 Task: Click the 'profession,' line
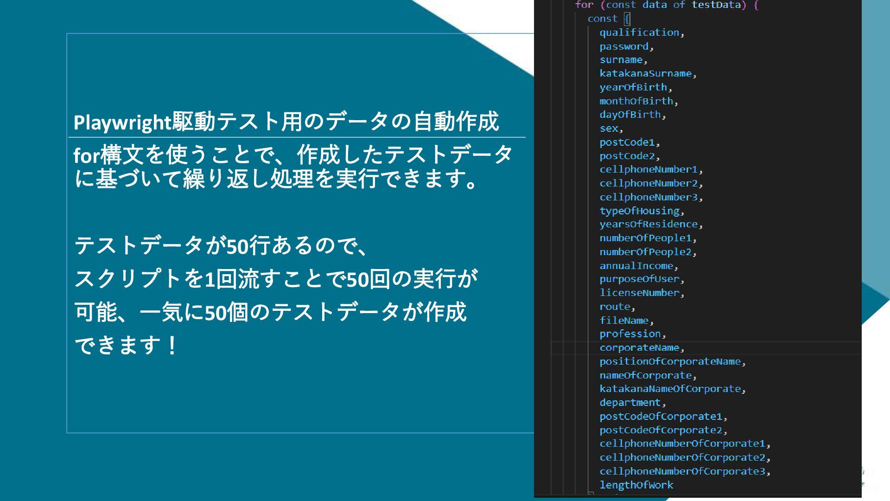[x=633, y=334]
